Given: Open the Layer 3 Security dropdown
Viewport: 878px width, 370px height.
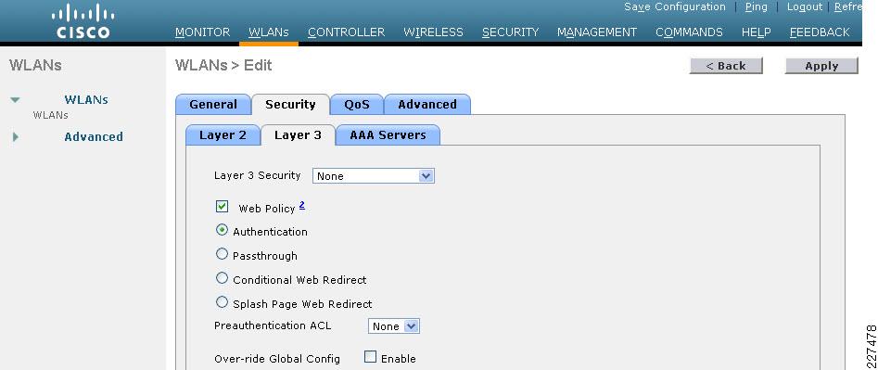Looking at the screenshot, I should tap(373, 176).
